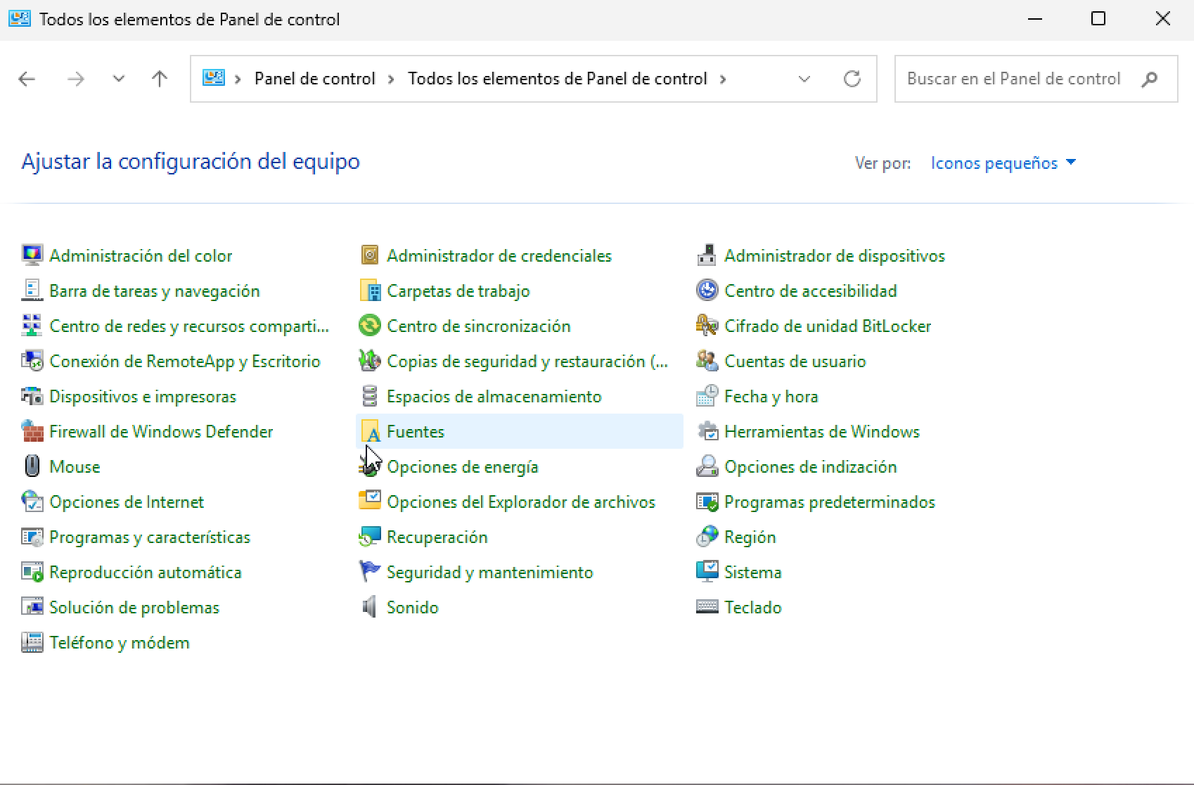This screenshot has width=1194, height=785.
Task: Expand the address bar history dropdown
Action: click(x=804, y=79)
